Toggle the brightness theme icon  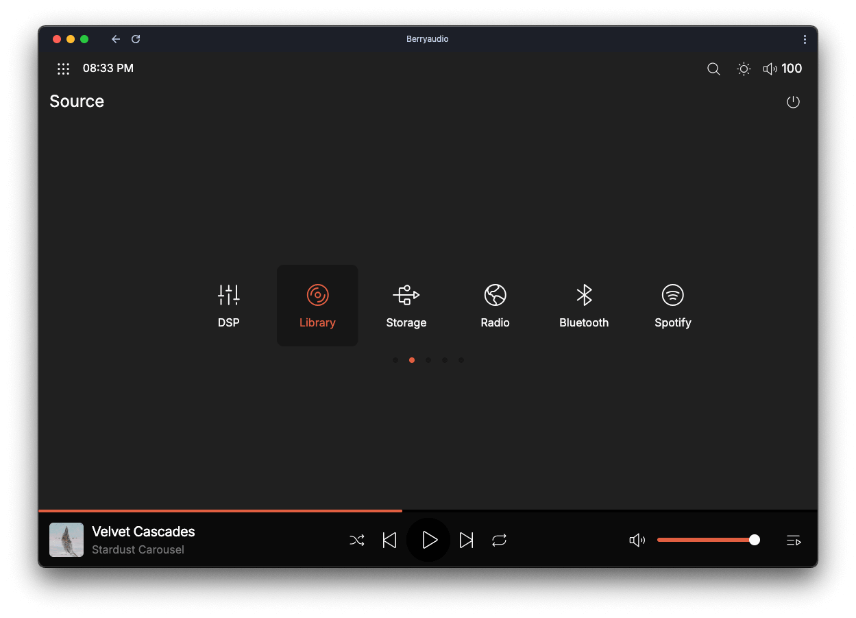coord(744,69)
